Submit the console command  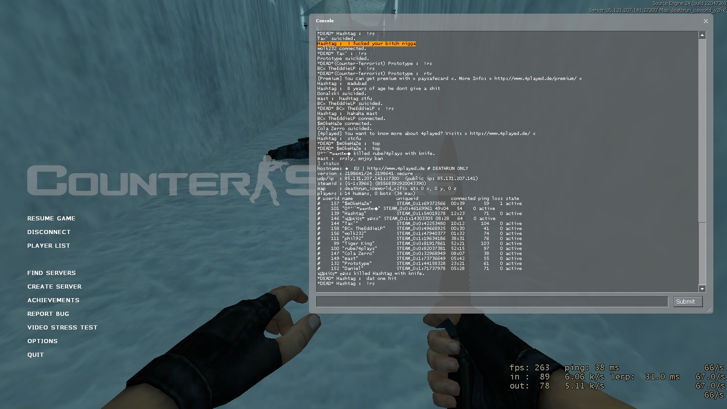click(x=688, y=302)
